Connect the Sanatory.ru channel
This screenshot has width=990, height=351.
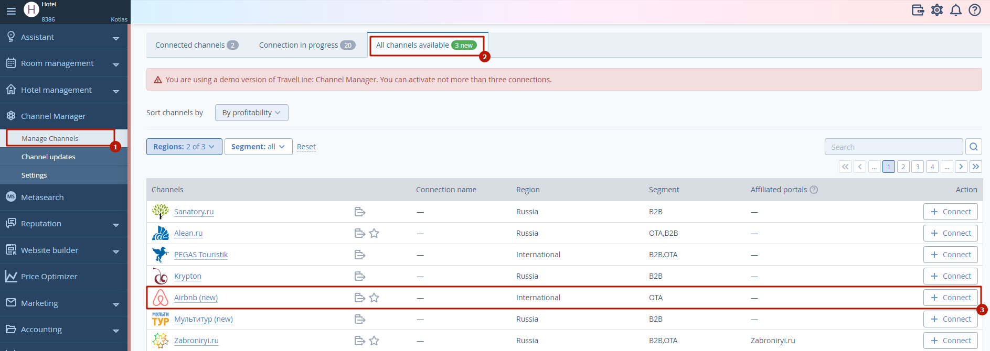click(x=951, y=212)
